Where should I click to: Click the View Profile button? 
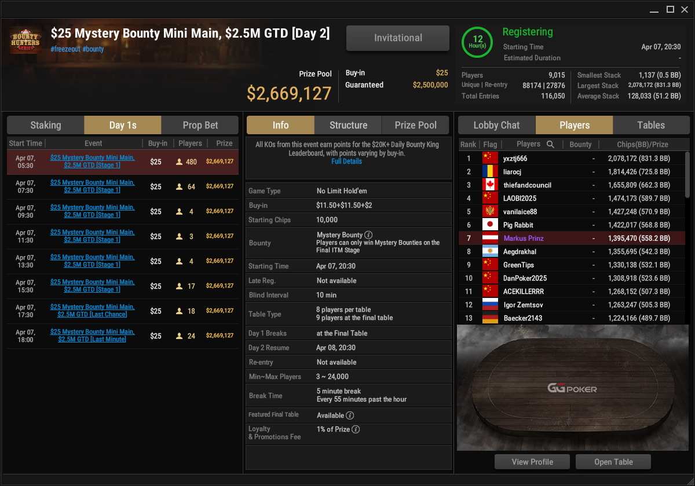point(532,462)
